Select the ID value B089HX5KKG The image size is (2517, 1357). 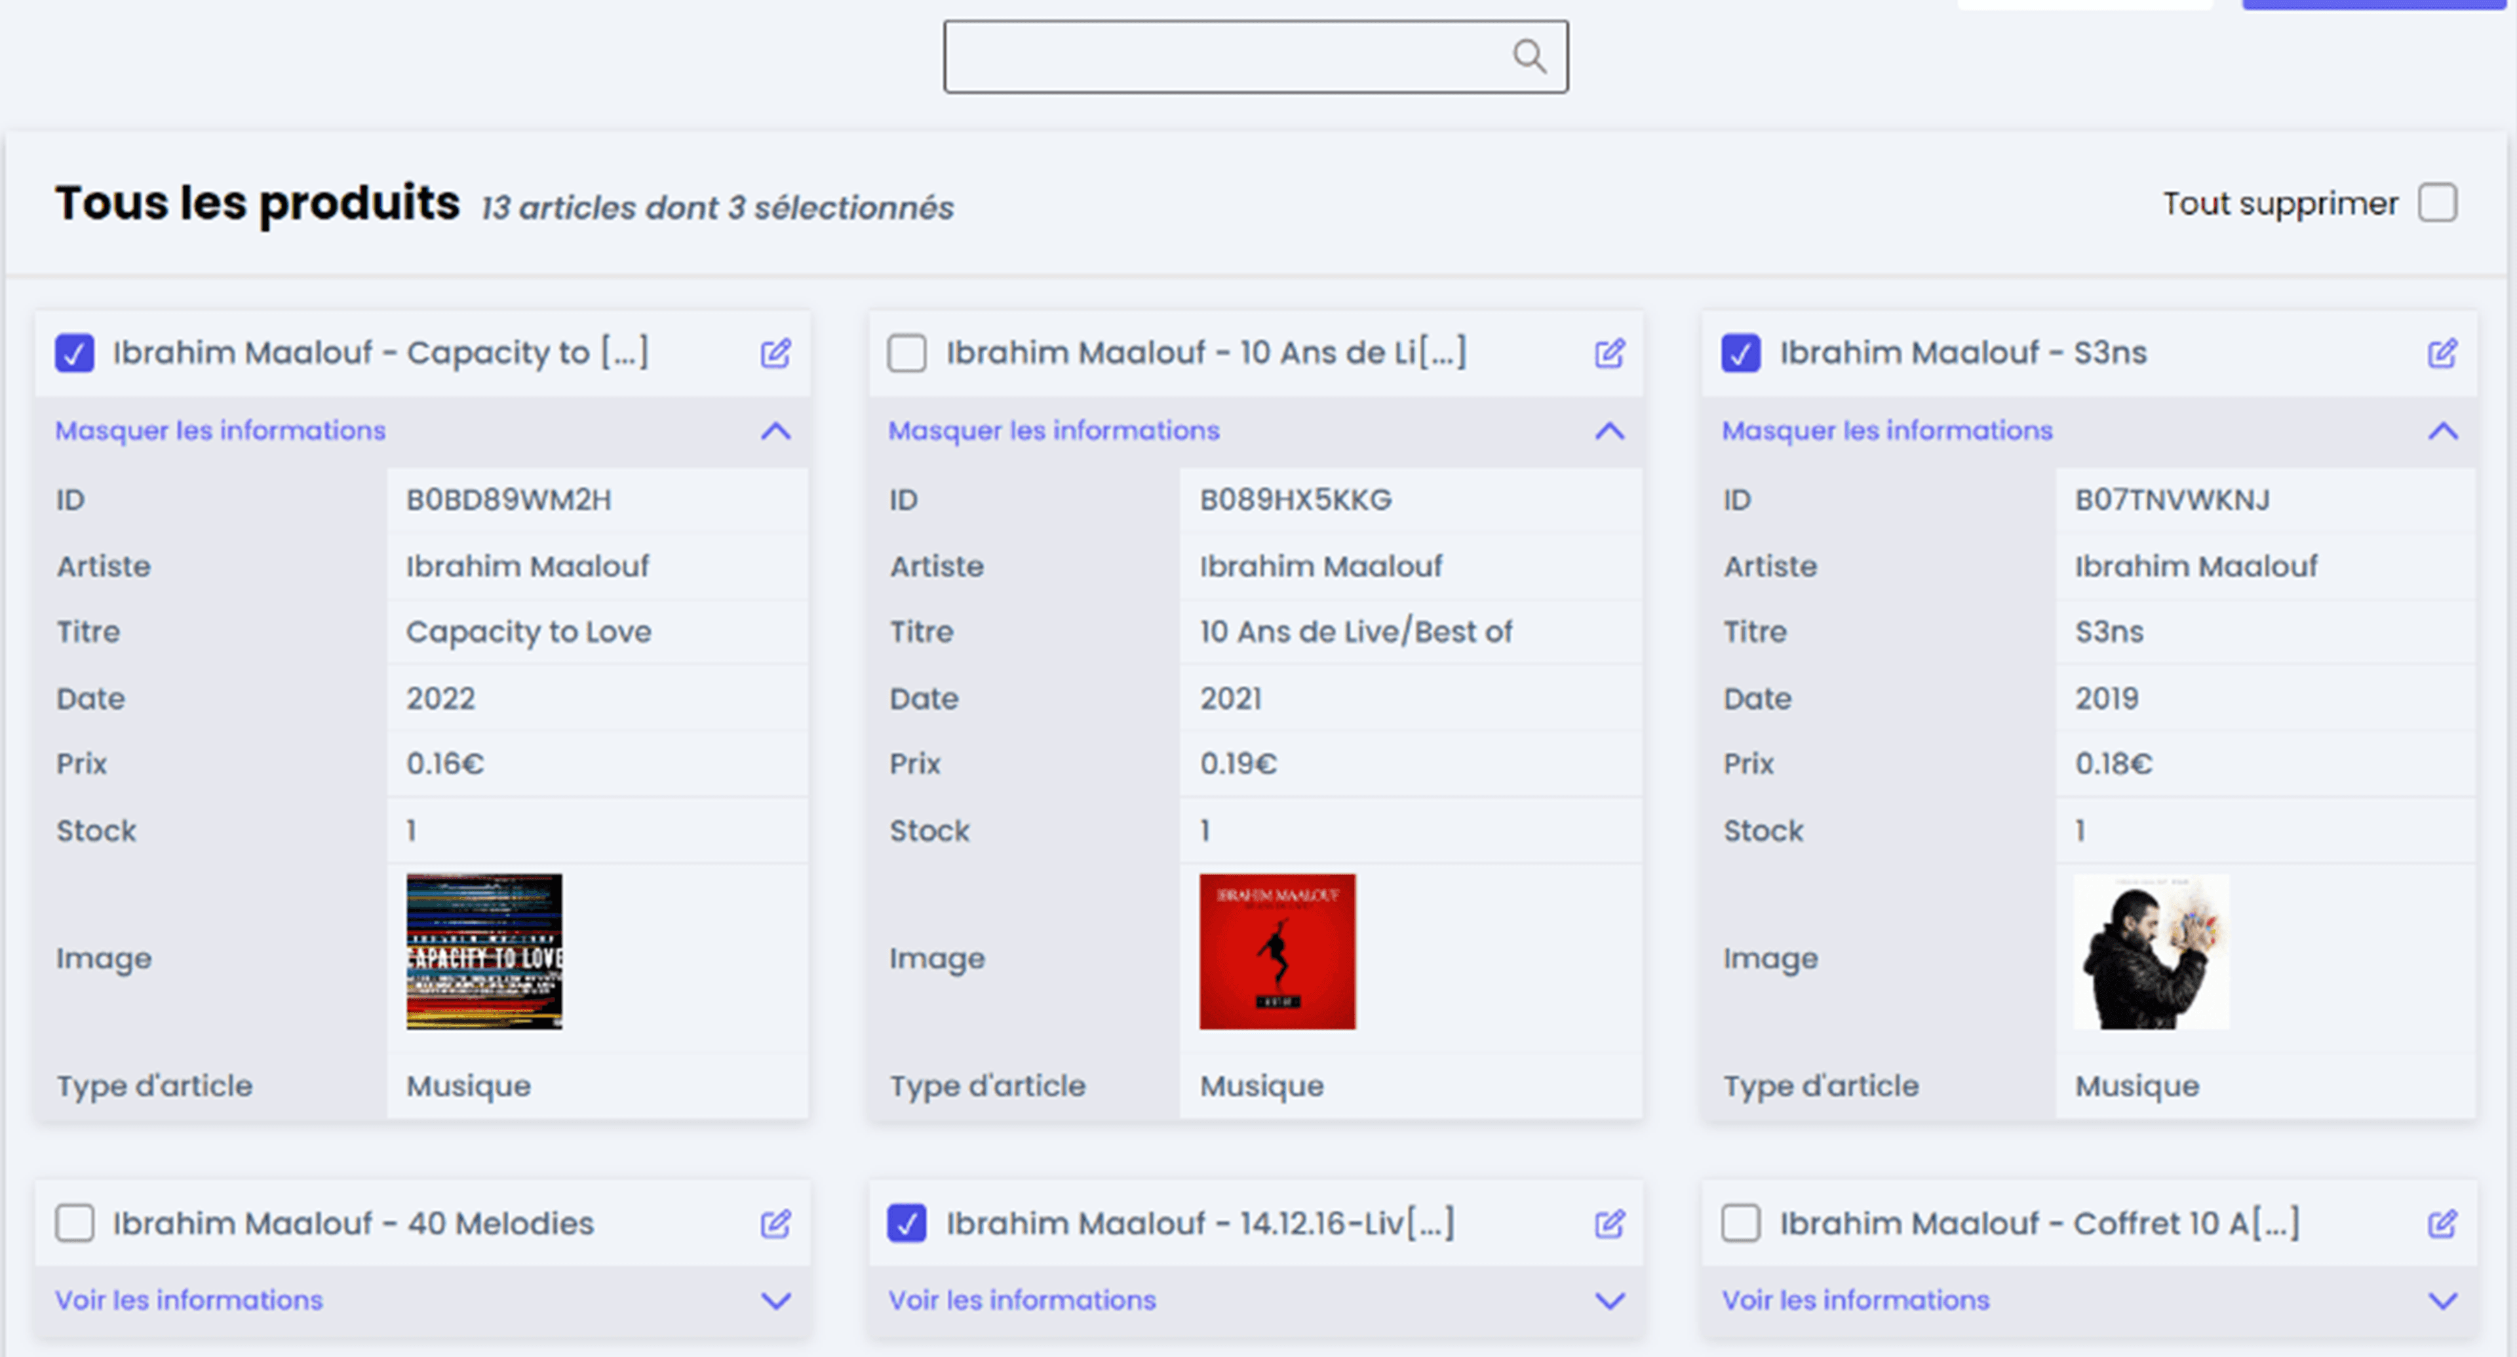(1296, 500)
